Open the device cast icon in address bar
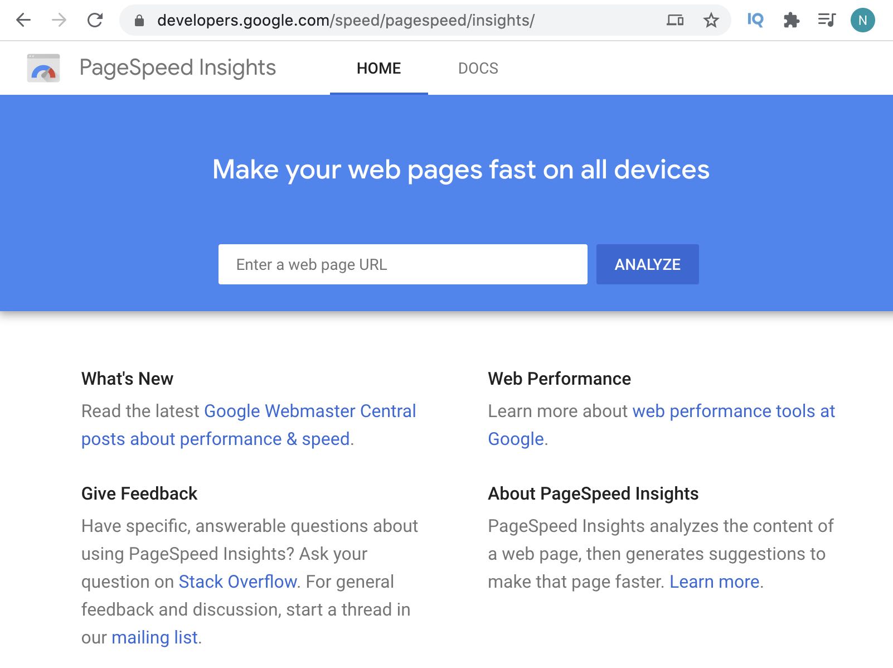The image size is (893, 668). pos(675,21)
